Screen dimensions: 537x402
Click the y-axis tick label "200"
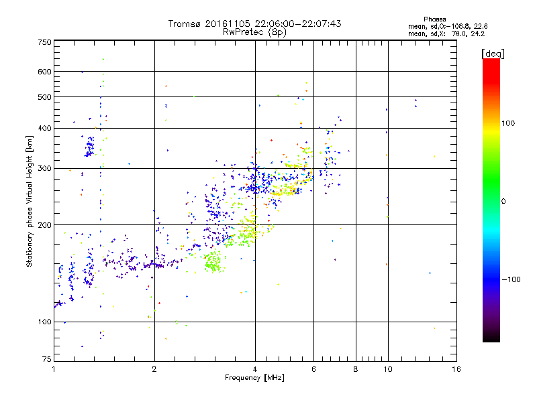point(44,225)
